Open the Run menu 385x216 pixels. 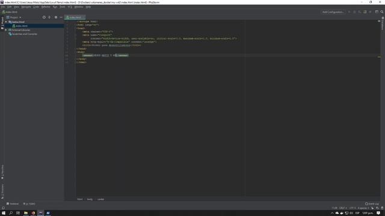pyautogui.click(x=55, y=7)
